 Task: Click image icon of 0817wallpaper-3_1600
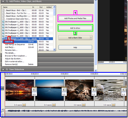[4, 27]
